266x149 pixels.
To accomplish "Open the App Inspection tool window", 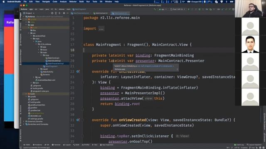I will [x=107, y=145].
